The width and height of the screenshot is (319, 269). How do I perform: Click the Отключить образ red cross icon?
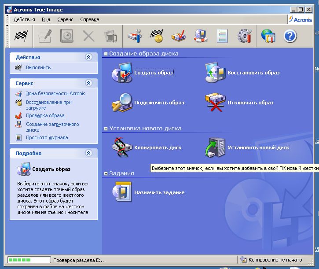click(x=215, y=103)
